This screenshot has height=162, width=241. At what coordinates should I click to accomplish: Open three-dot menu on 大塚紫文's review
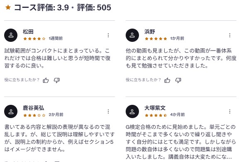230,111
